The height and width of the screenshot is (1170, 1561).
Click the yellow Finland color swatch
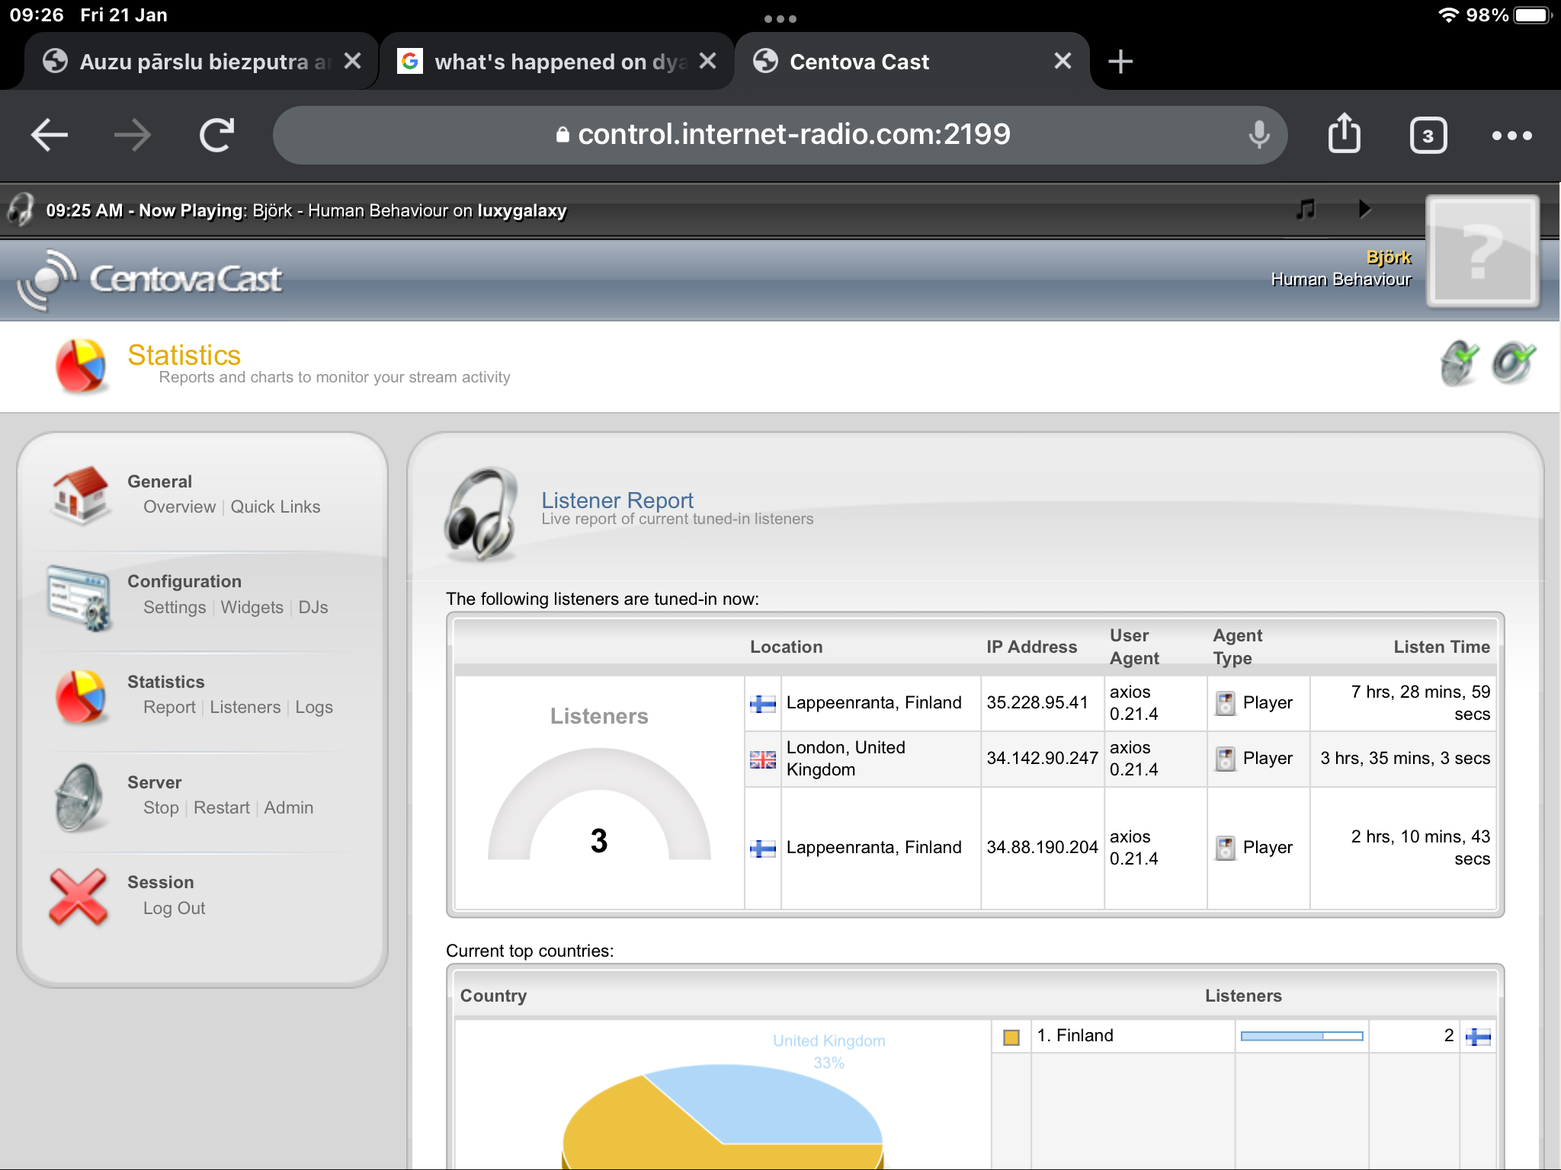tap(1011, 1037)
